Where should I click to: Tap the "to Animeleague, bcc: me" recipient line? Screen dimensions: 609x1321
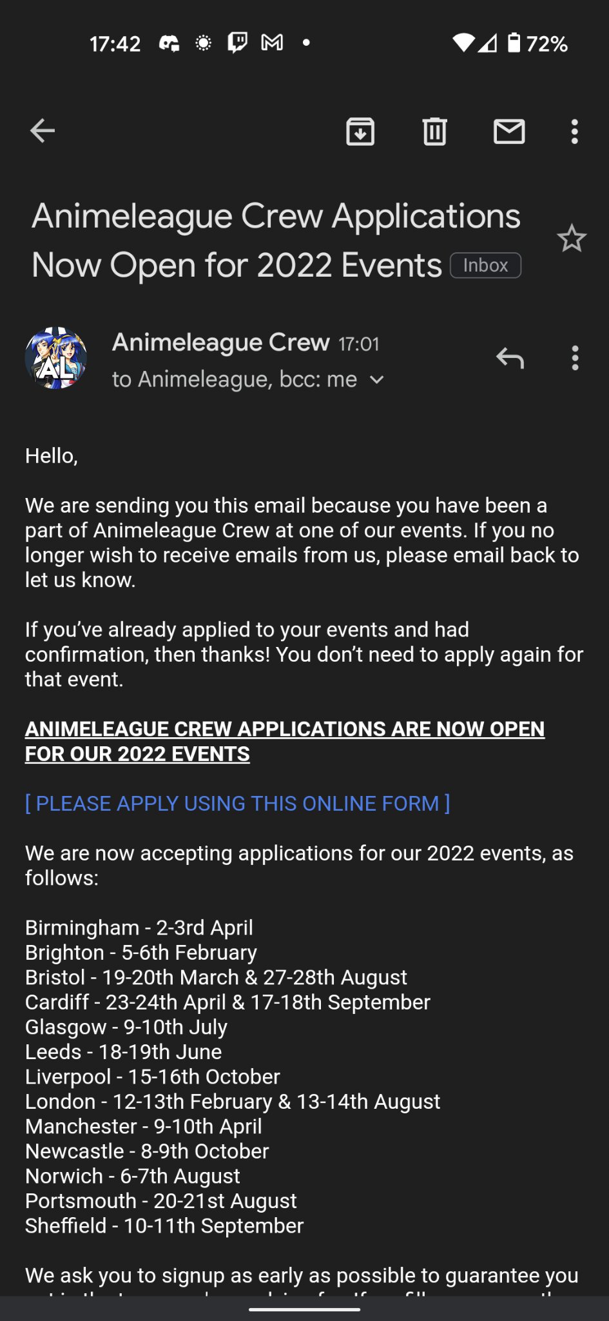(x=235, y=379)
